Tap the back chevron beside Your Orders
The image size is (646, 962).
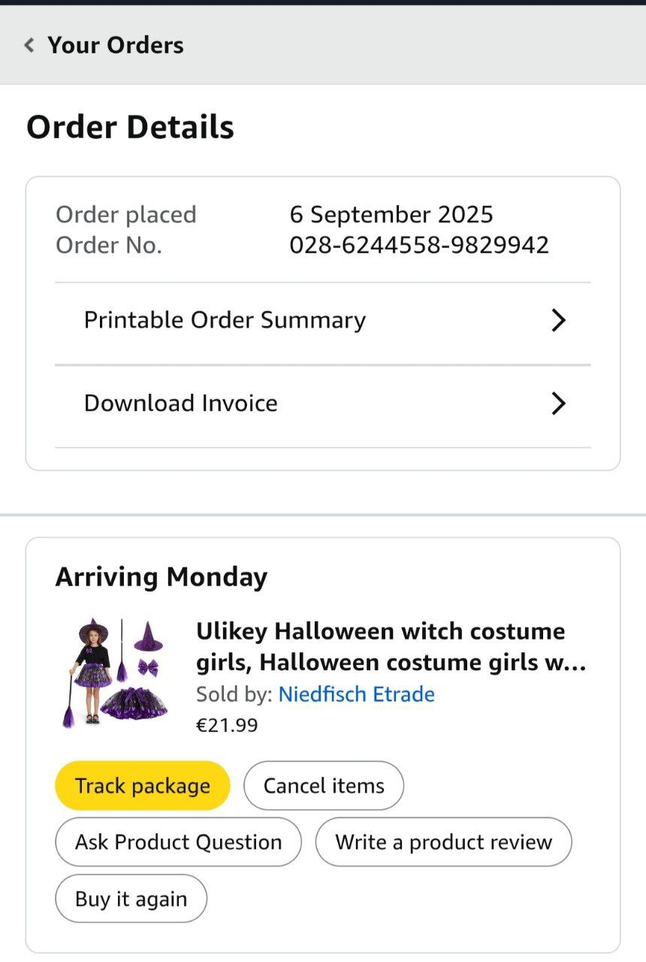coord(29,45)
